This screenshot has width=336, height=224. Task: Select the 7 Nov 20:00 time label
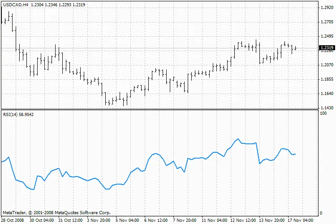tap(185, 220)
